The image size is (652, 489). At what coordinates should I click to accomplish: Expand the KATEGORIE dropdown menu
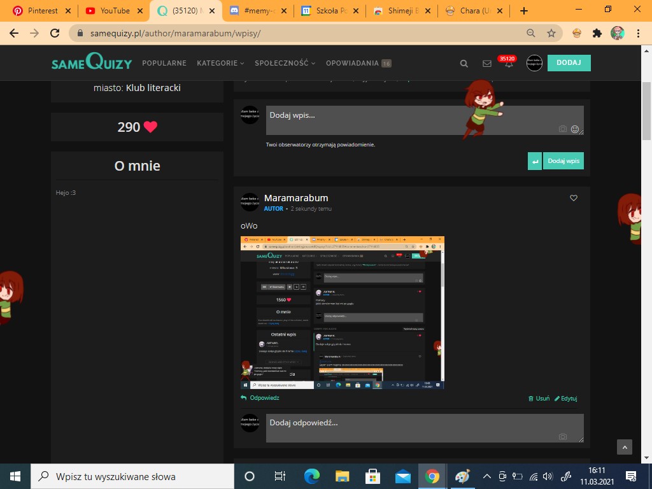click(220, 63)
